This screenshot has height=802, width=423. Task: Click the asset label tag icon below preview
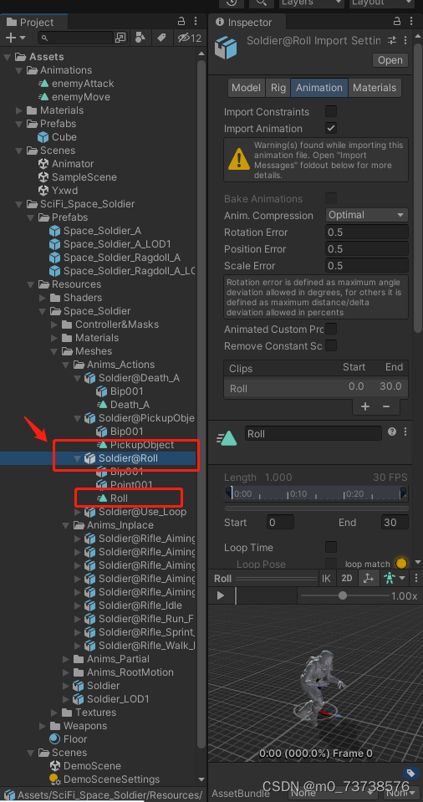click(x=410, y=773)
